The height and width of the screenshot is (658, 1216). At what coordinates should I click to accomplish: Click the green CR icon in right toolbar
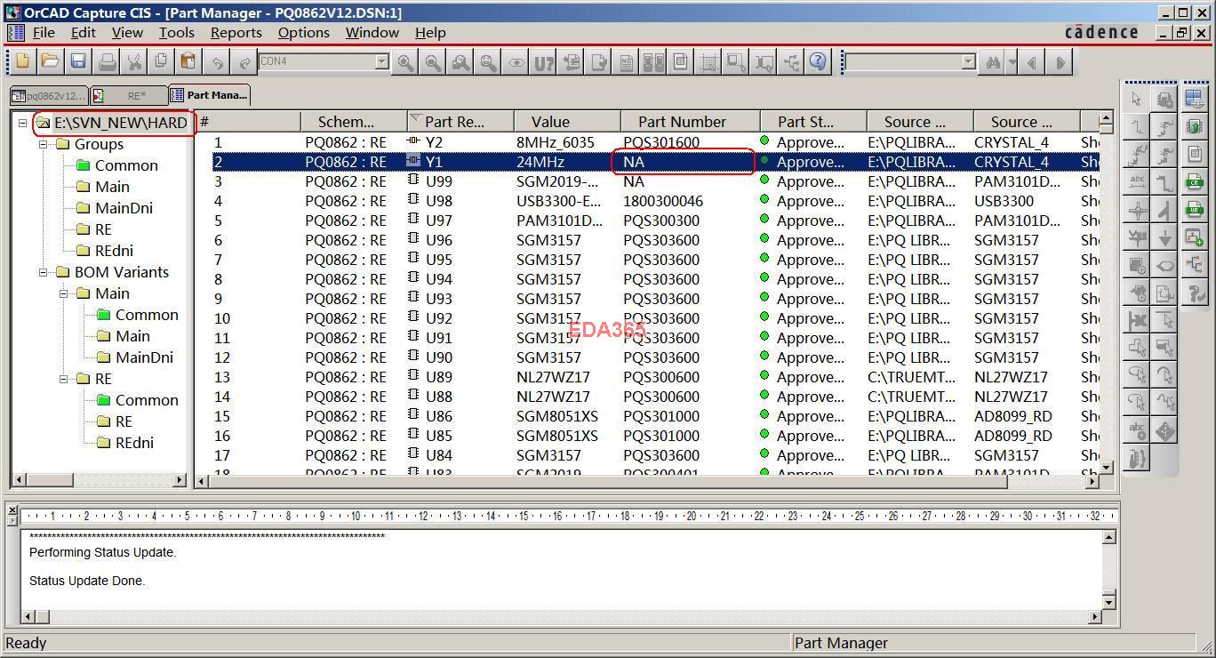(x=1194, y=181)
